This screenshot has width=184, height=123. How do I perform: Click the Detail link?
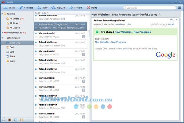(171, 24)
